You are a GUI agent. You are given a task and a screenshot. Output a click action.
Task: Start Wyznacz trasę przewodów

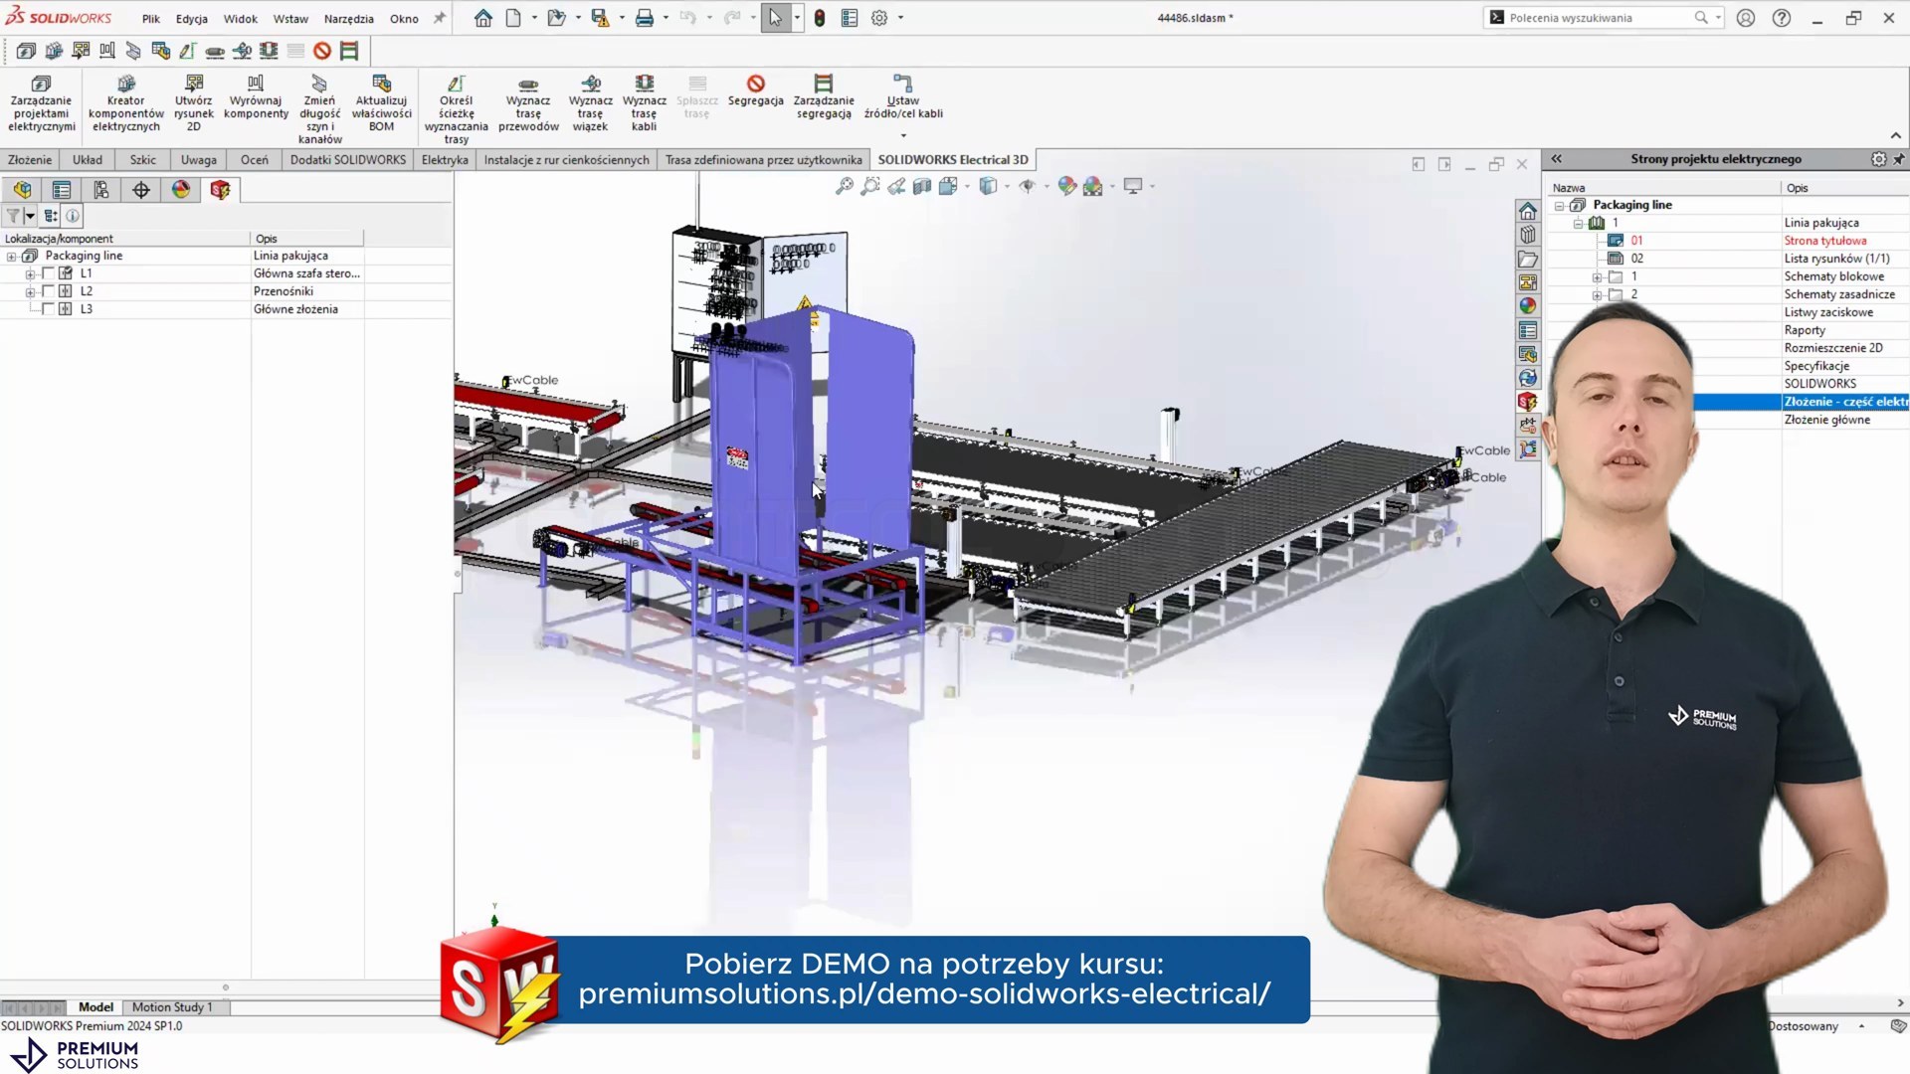point(528,102)
